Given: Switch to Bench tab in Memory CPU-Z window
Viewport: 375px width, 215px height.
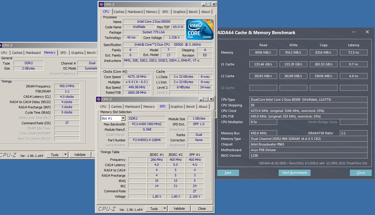Looking at the screenshot, I should pyautogui.click(x=91, y=53).
